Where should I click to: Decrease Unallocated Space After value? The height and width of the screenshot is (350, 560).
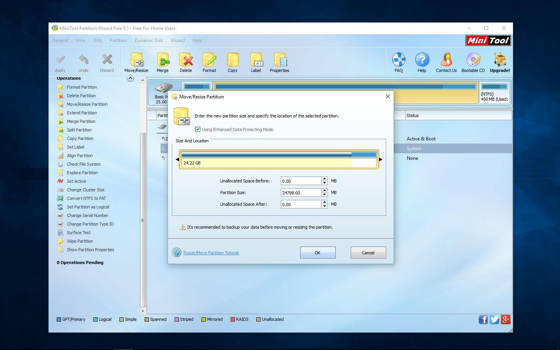pos(324,206)
